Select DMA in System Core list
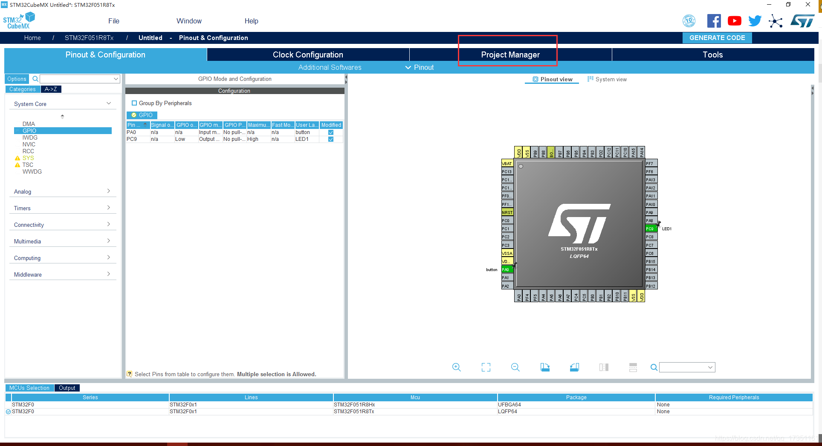Screen dimensions: 822x446 point(29,124)
